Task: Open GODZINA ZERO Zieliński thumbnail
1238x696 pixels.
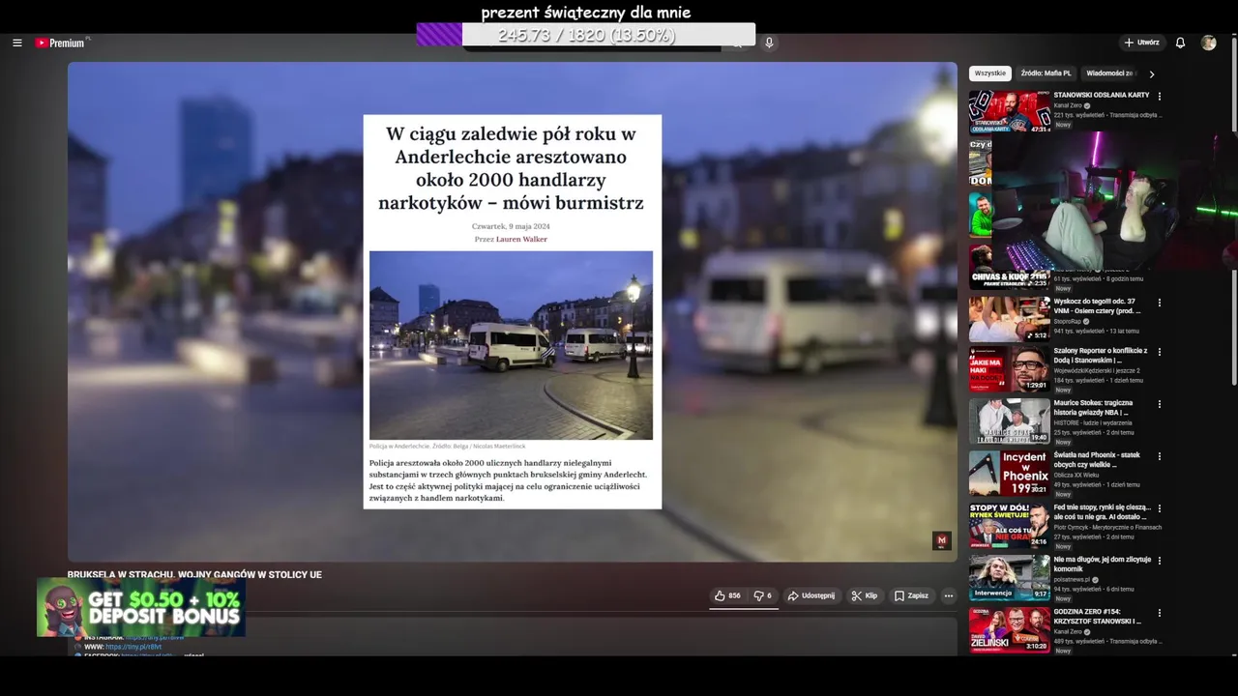Action: (x=1009, y=630)
